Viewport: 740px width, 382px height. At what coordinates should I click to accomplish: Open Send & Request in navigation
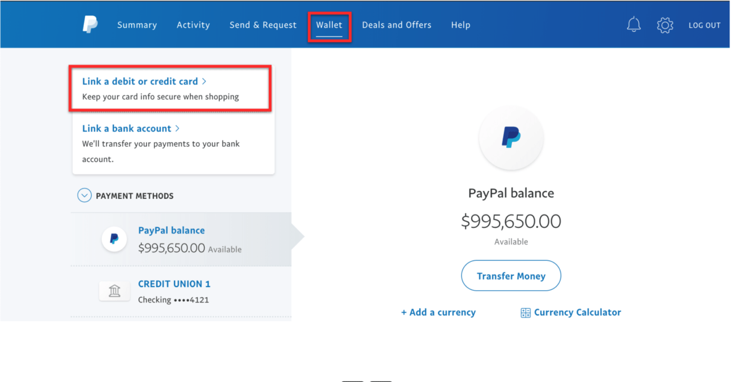(x=263, y=25)
